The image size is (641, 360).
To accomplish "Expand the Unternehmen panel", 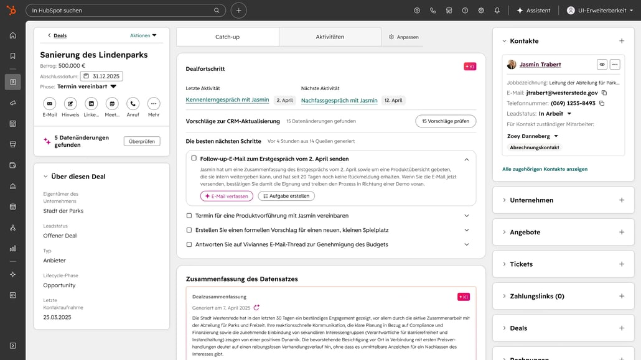I will point(504,200).
